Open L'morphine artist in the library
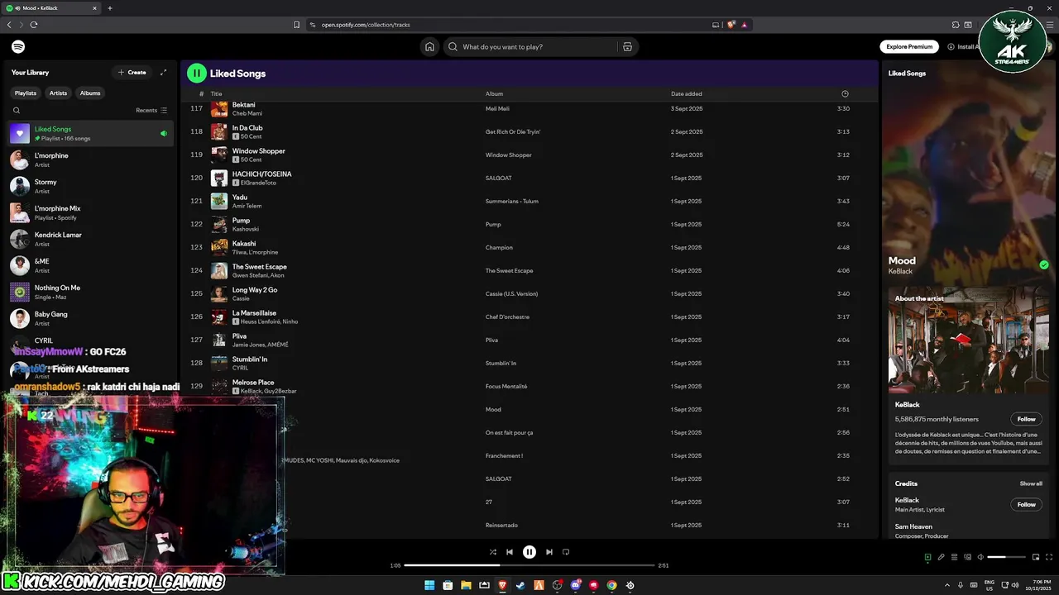This screenshot has height=595, width=1059. 91,159
